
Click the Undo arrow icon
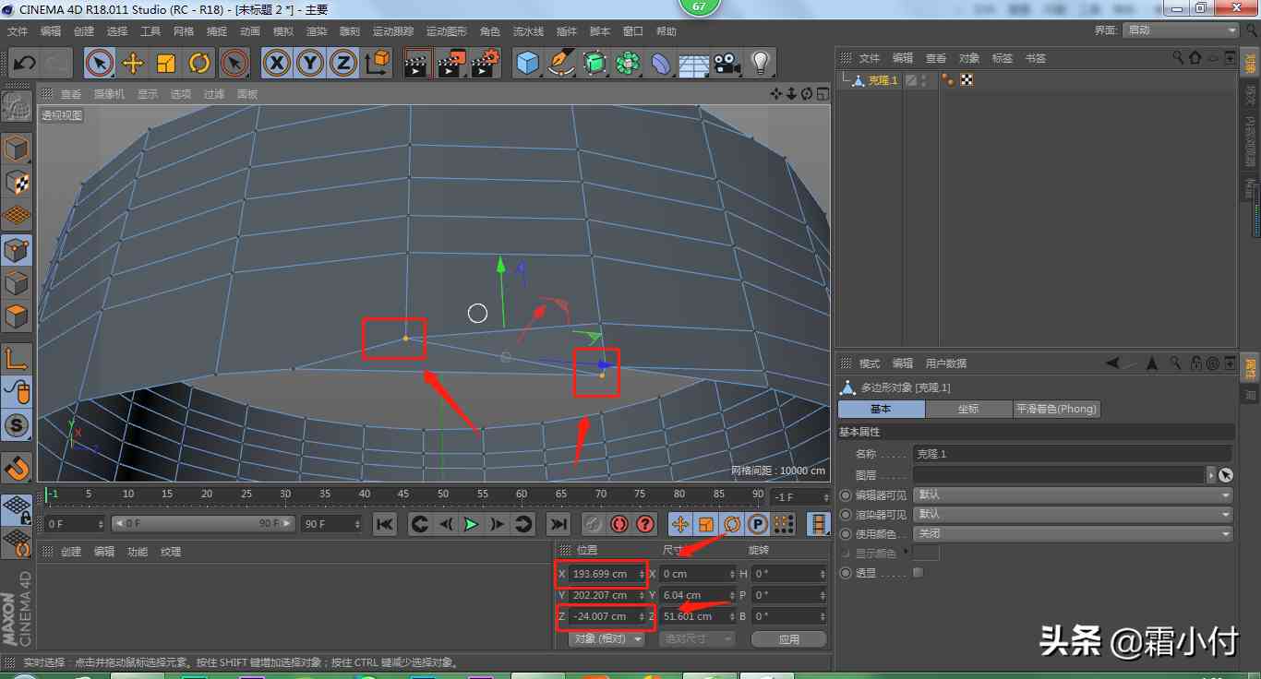point(25,63)
